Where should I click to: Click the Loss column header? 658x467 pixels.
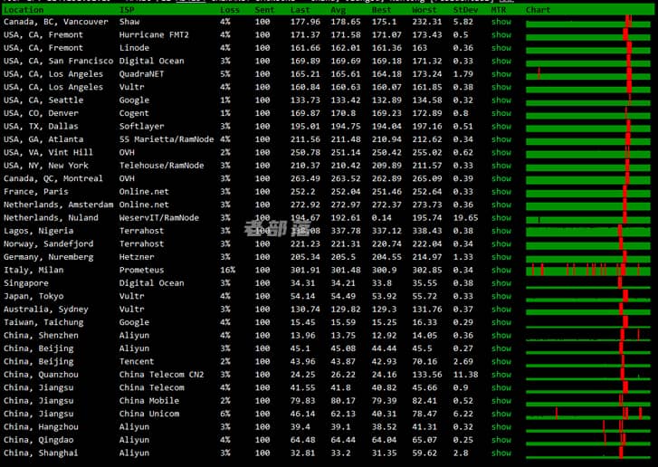click(x=230, y=10)
